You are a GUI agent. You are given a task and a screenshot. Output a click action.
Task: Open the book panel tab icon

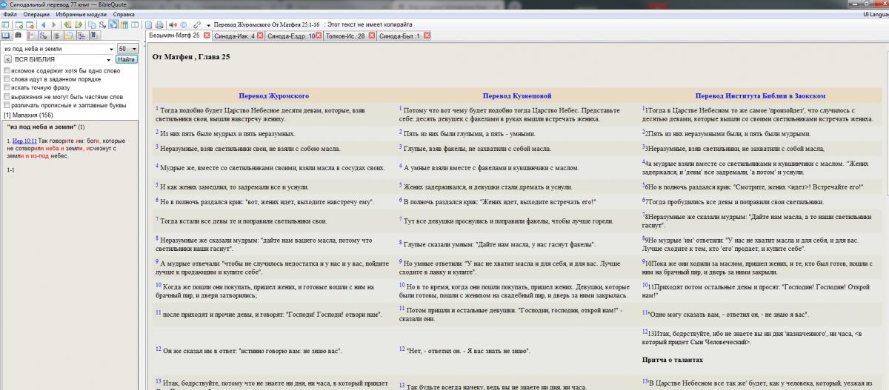(x=7, y=36)
